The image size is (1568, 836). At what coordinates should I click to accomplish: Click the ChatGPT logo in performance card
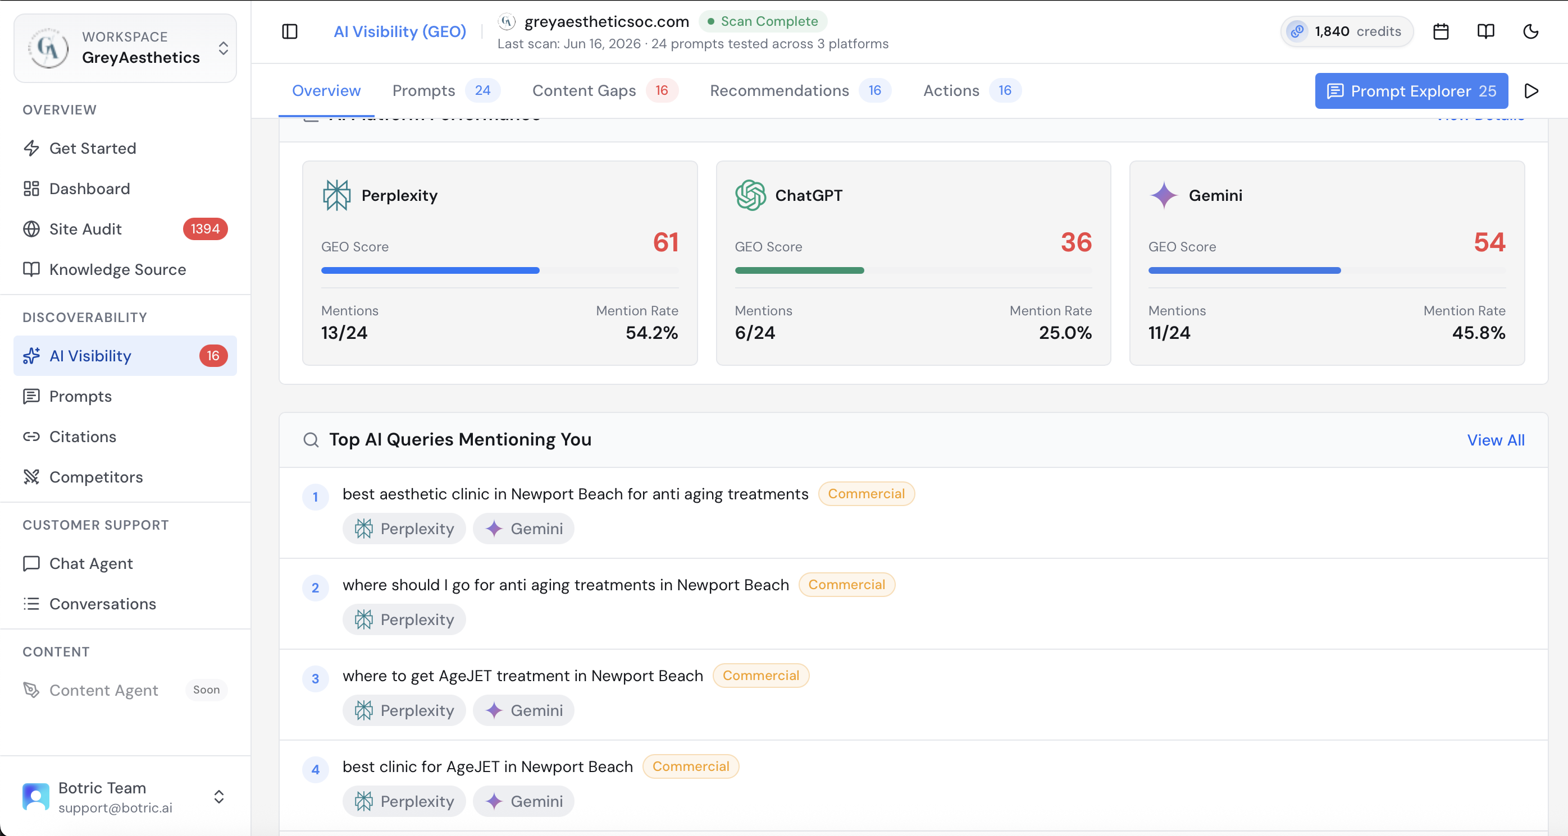pyautogui.click(x=750, y=195)
